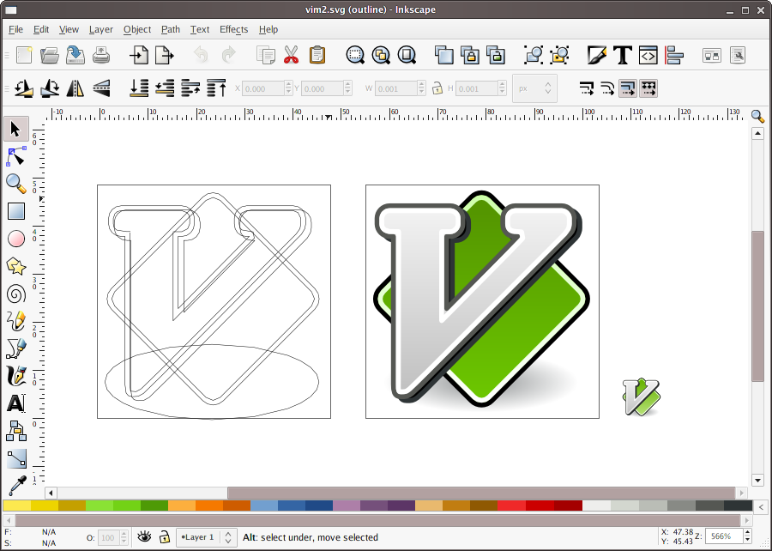Click the Export bitmap icon
This screenshot has height=551, width=772.
pyautogui.click(x=165, y=55)
